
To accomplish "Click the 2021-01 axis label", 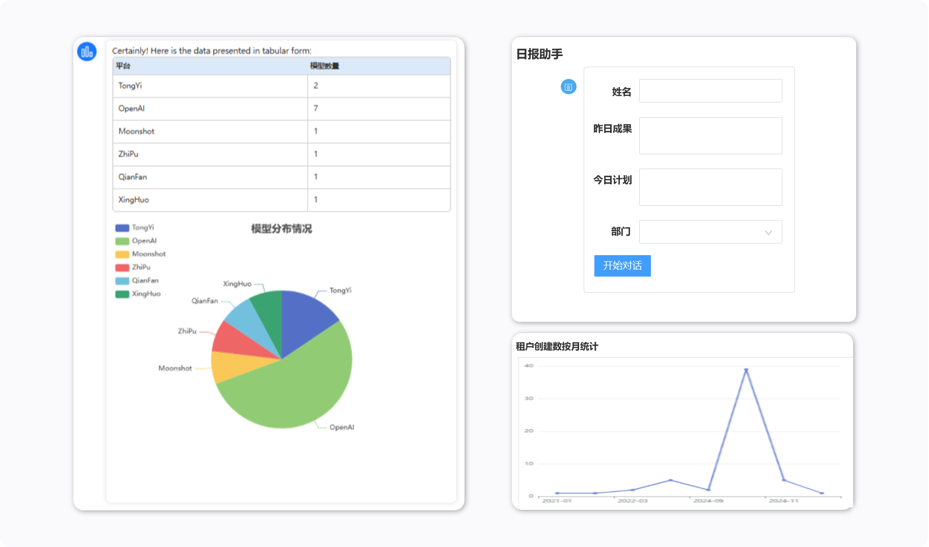I will pos(557,501).
